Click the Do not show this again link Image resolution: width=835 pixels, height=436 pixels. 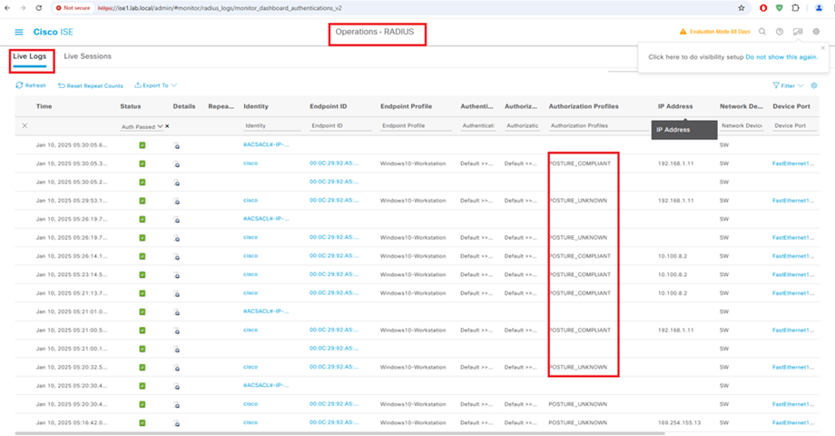[x=781, y=56]
